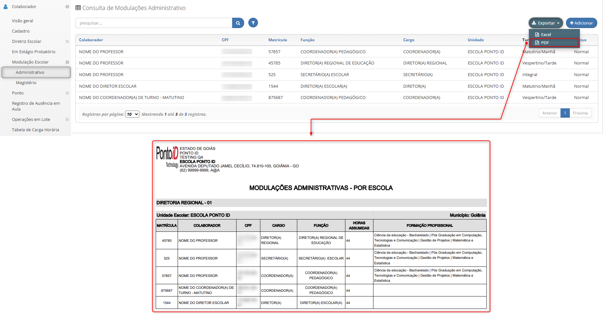Collapse the Colaborador sidebar section
This screenshot has width=605, height=314.
tap(67, 6)
